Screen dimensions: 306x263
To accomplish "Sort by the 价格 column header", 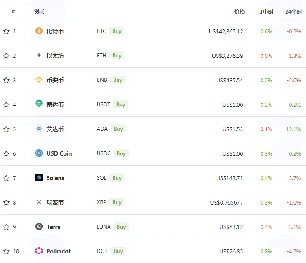I will tap(239, 12).
